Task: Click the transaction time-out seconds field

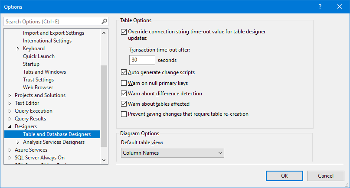Action: [x=142, y=60]
